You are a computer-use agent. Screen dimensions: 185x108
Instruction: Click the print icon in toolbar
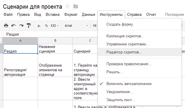pos(6,26)
